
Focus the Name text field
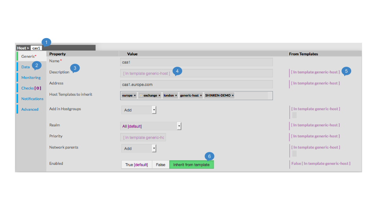196,62
